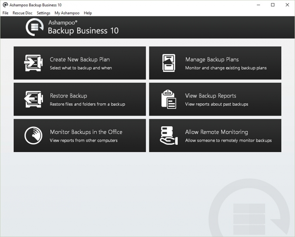Click the Manage Backup Plans title
The height and width of the screenshot is (237, 295).
212,59
